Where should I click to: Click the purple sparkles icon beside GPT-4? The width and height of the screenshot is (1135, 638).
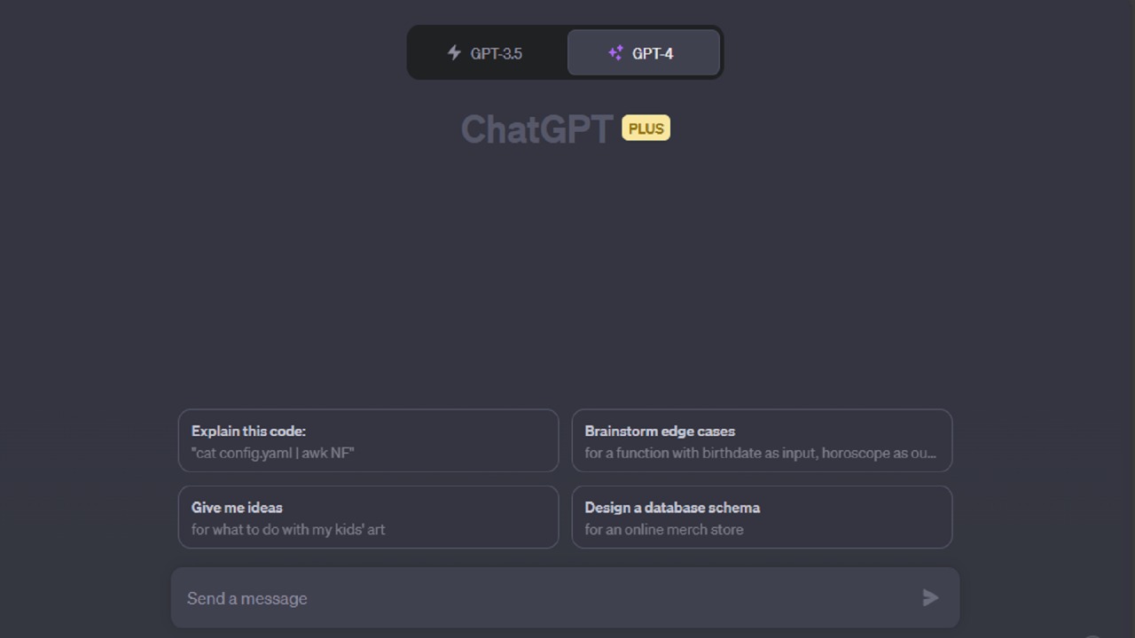click(615, 53)
